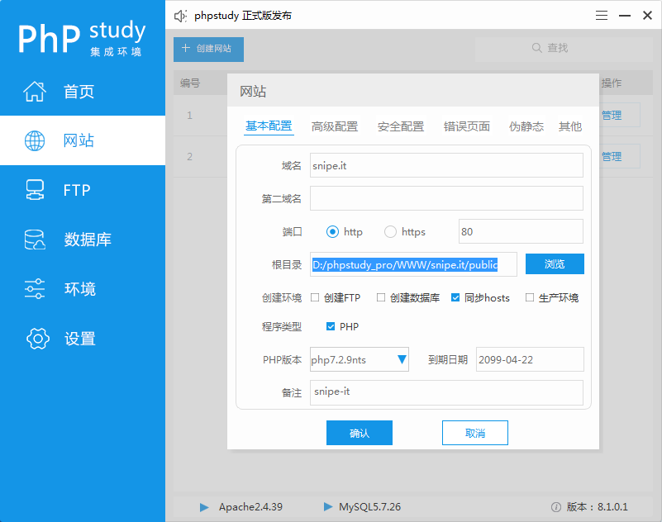Click the 浏览 browse button for root directory

pyautogui.click(x=554, y=263)
